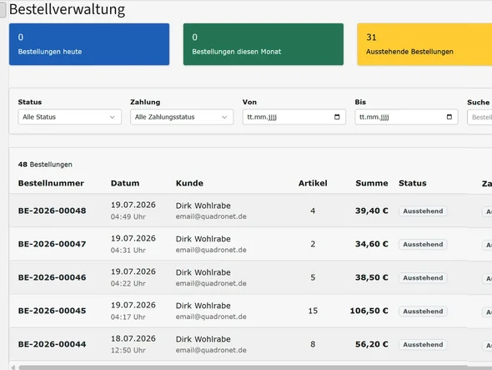Click Ausstehend badge for order BE-2026-00044
The height and width of the screenshot is (370, 492).
click(423, 345)
